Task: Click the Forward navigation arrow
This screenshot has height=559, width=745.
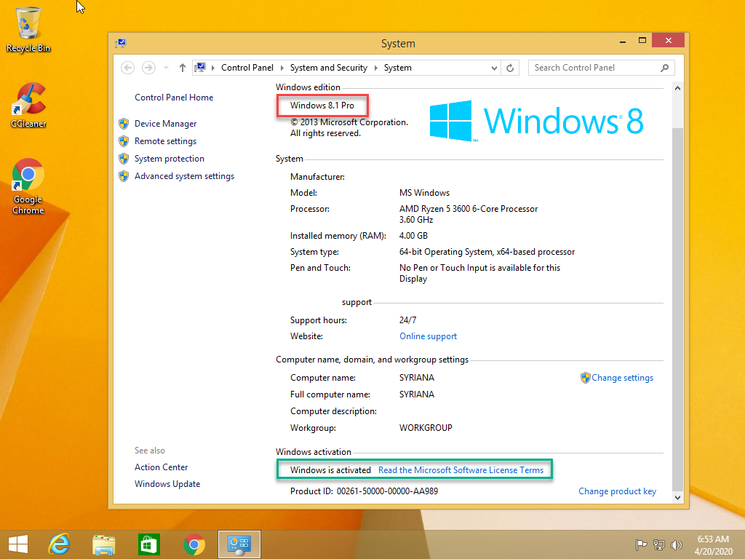Action: coord(148,68)
